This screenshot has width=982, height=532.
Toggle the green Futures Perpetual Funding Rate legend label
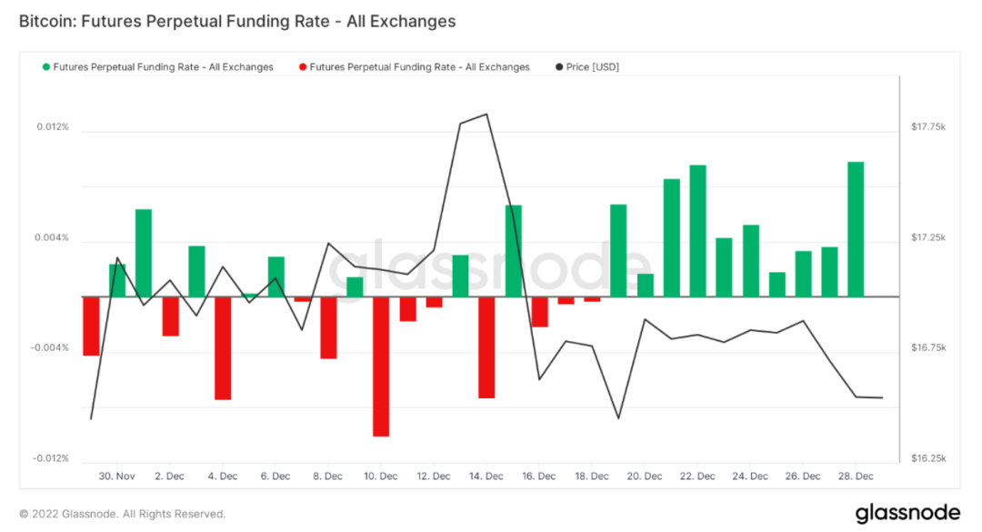(163, 67)
